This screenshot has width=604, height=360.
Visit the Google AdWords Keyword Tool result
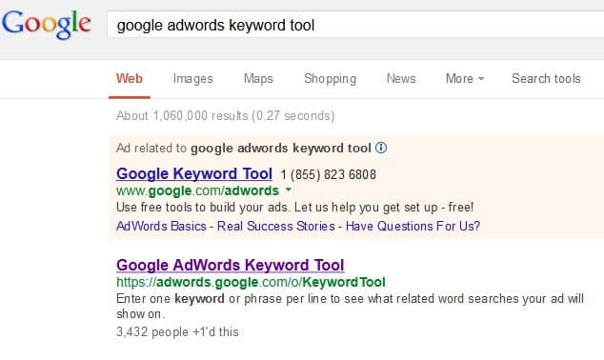tap(231, 265)
